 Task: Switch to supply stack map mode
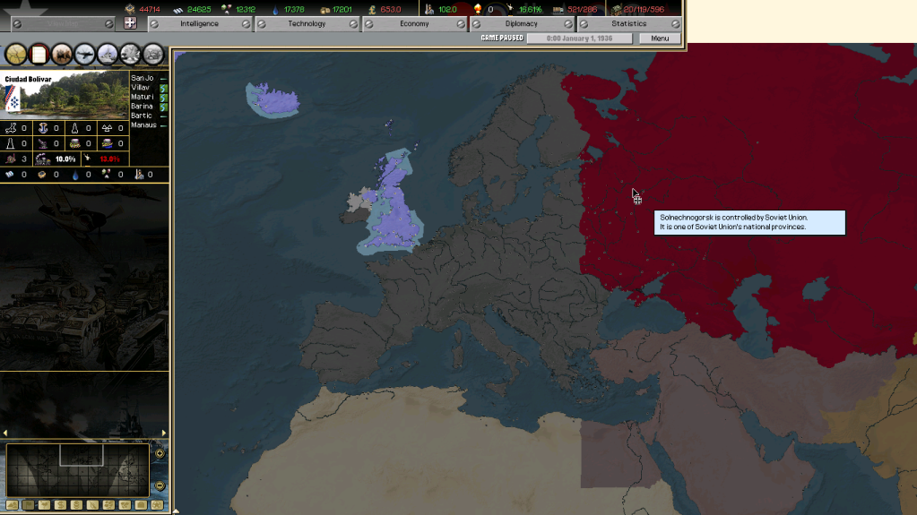76,505
